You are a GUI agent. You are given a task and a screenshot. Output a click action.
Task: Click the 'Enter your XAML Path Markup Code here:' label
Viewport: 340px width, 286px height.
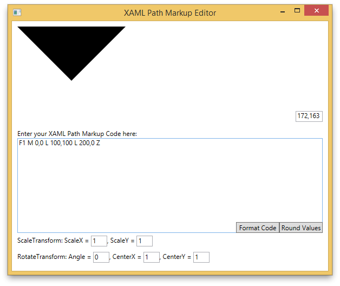[x=77, y=134]
